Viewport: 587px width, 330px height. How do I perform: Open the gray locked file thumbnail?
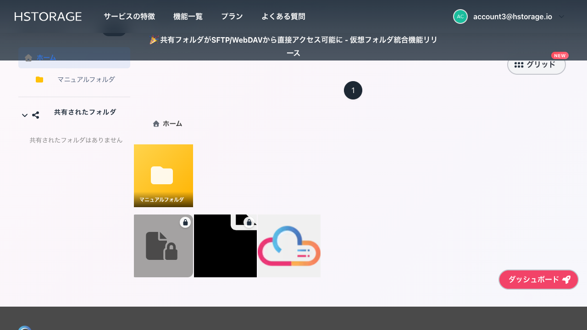(x=163, y=246)
